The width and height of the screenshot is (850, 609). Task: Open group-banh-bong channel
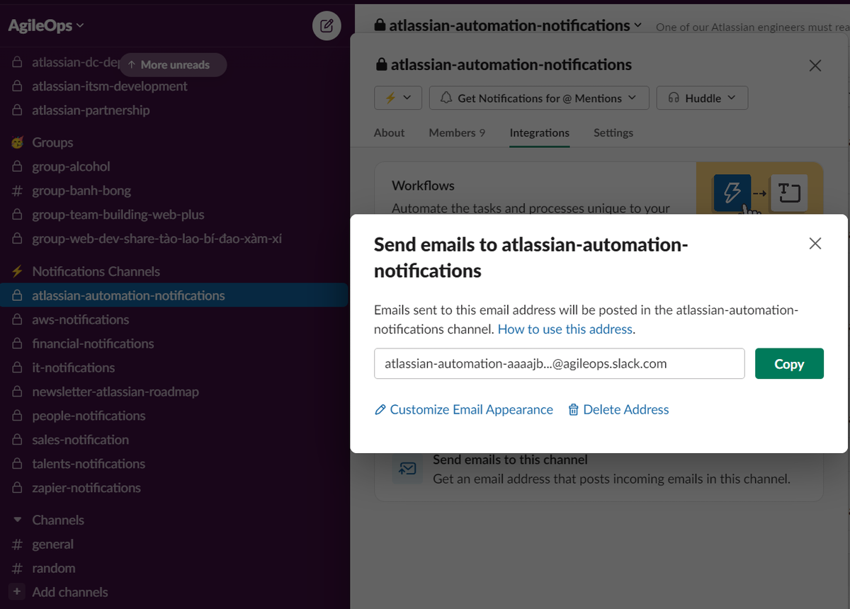click(x=174, y=190)
